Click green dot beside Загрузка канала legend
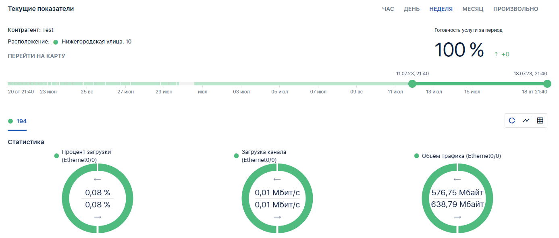Screen dimensions: 559x238 236,156
